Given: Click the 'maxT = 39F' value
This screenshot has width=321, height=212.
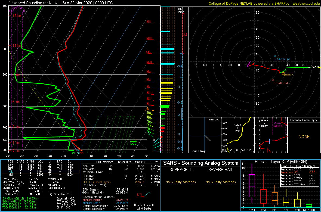Looking at the screenshot, I should coord(35,188).
